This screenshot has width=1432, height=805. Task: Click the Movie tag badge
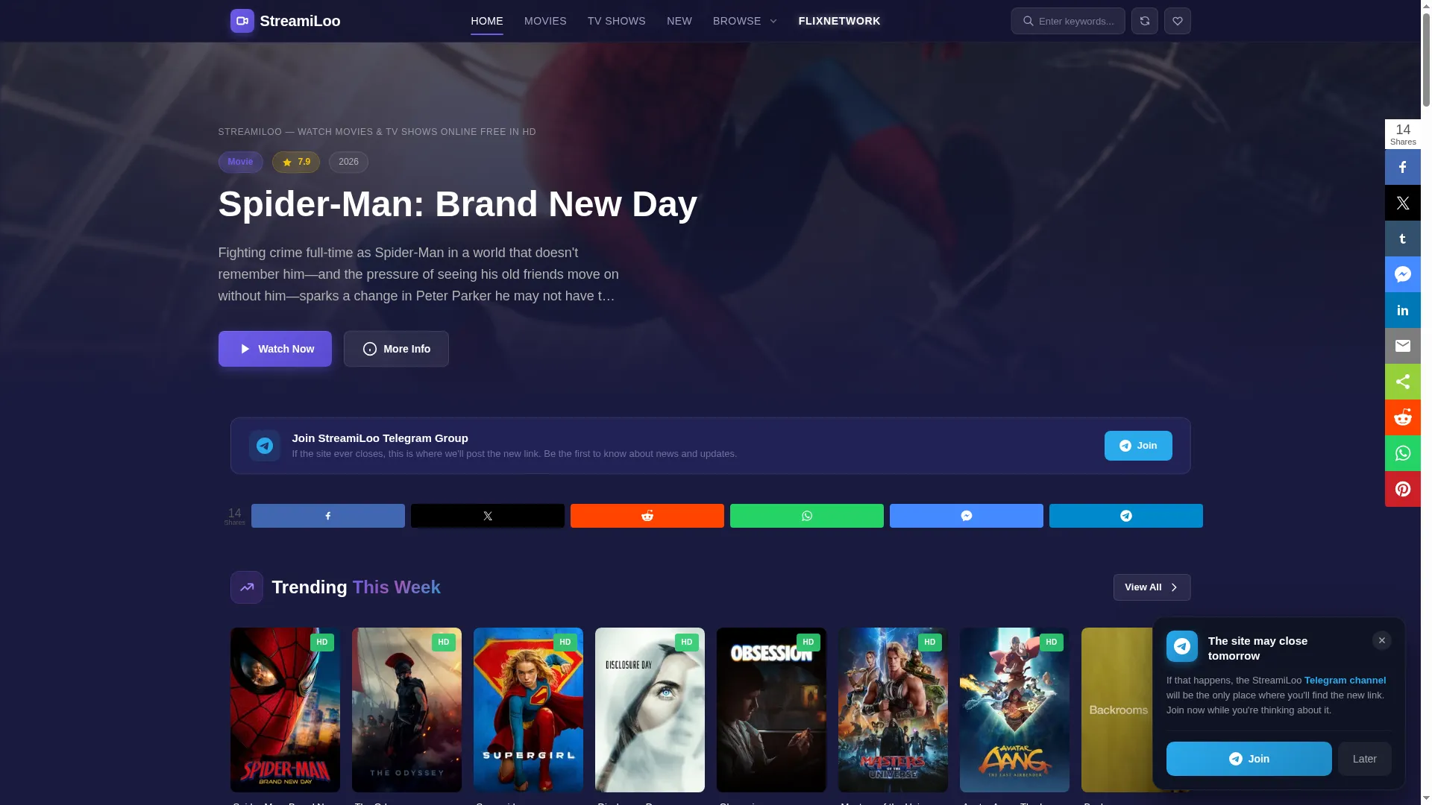(240, 162)
